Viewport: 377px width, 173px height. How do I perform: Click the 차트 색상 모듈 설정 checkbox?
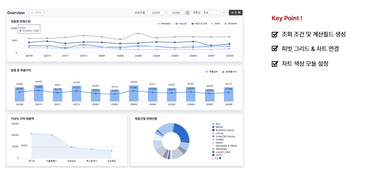click(x=274, y=63)
